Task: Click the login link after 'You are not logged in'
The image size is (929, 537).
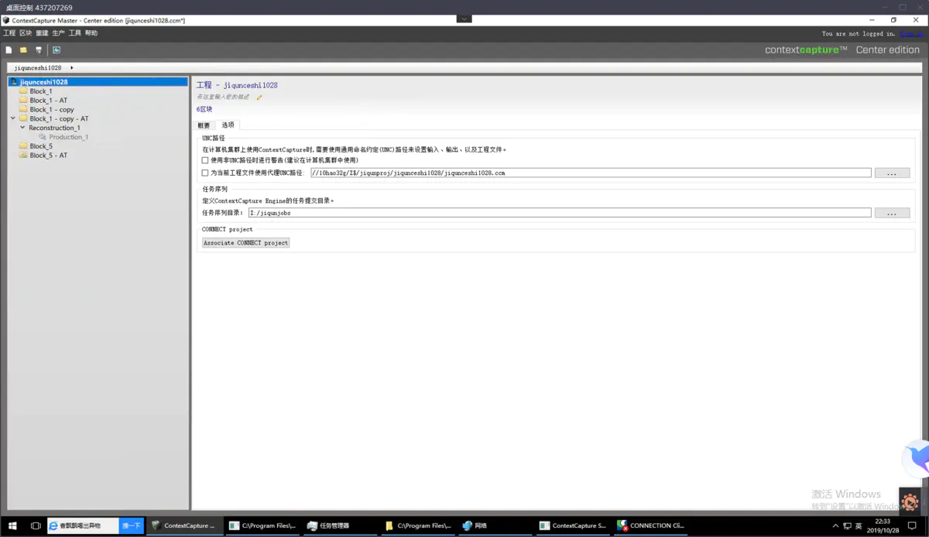Action: coord(911,34)
